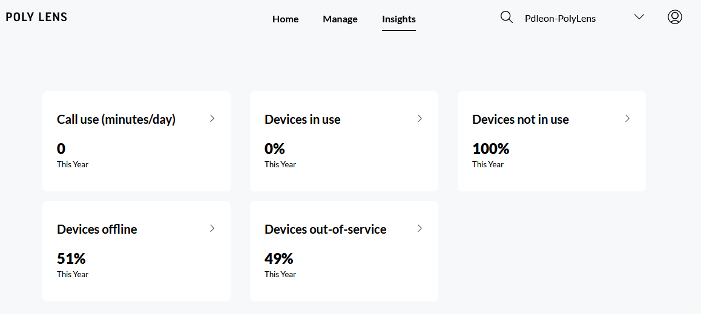Expand the account selector dropdown chevron
This screenshot has height=314, width=701.
(639, 17)
